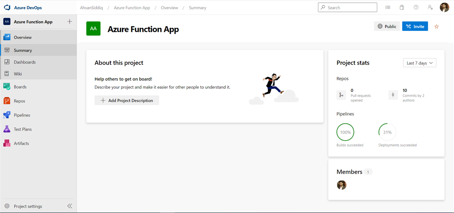Click the Azure DevOps logo icon

click(x=7, y=8)
